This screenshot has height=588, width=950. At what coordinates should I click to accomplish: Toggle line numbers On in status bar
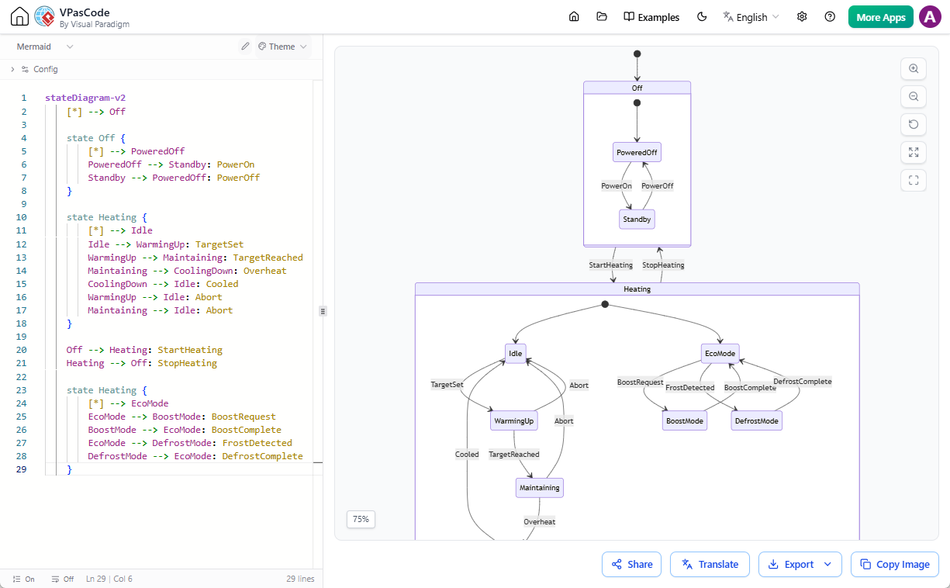coord(24,579)
